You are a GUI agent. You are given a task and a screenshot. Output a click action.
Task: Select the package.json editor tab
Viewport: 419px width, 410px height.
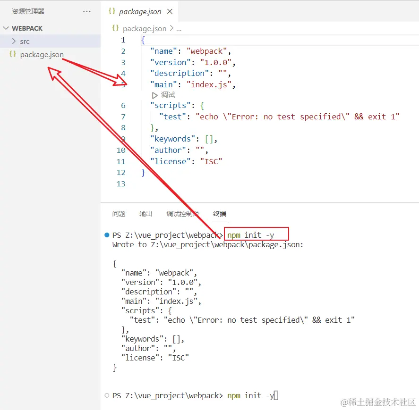point(140,11)
